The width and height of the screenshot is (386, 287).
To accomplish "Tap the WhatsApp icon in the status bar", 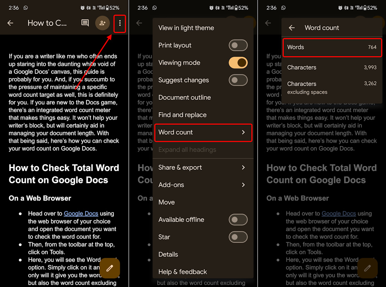I will (25, 7).
